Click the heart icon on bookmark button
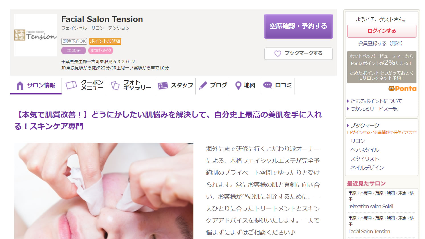 coord(277,53)
